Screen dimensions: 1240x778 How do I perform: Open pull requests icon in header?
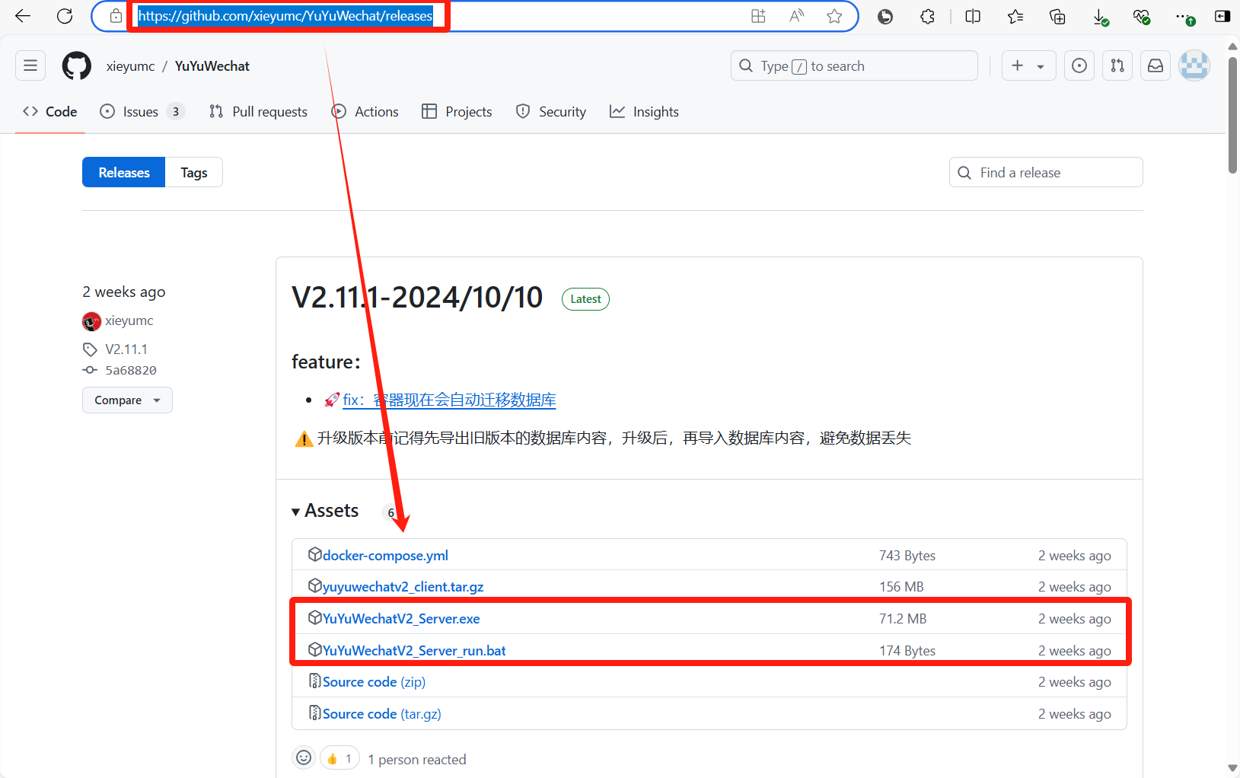1117,66
